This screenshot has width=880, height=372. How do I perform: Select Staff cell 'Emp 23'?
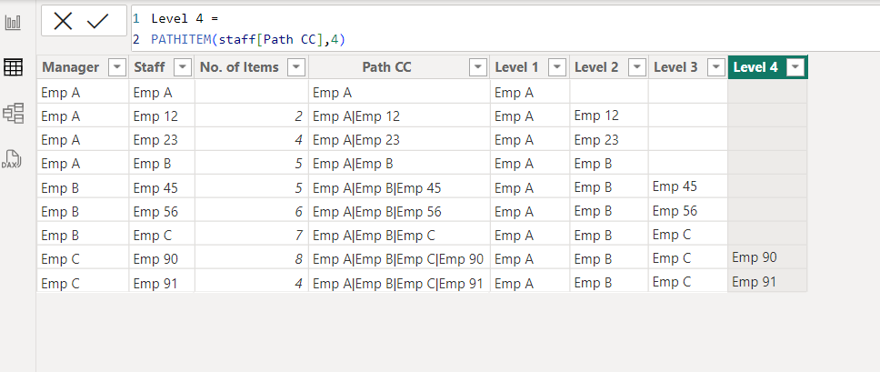162,140
